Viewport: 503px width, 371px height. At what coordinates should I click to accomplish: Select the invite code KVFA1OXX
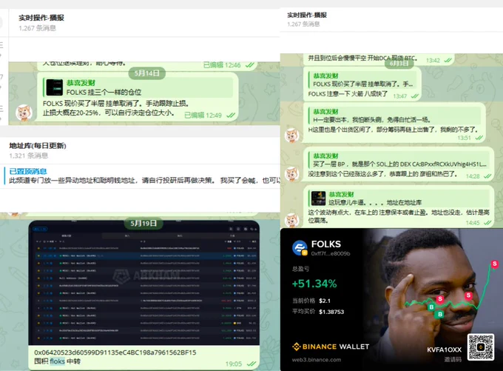(x=444, y=350)
